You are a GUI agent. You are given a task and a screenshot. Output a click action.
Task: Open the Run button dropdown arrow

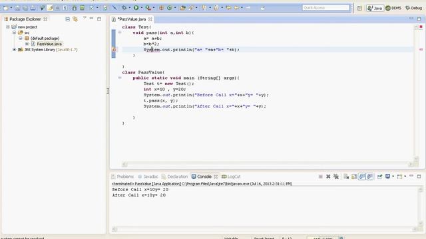pyautogui.click(x=141, y=8)
